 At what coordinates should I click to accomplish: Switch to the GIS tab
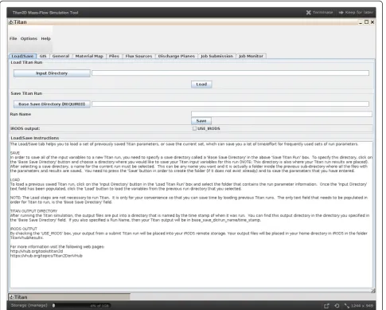[x=43, y=56]
